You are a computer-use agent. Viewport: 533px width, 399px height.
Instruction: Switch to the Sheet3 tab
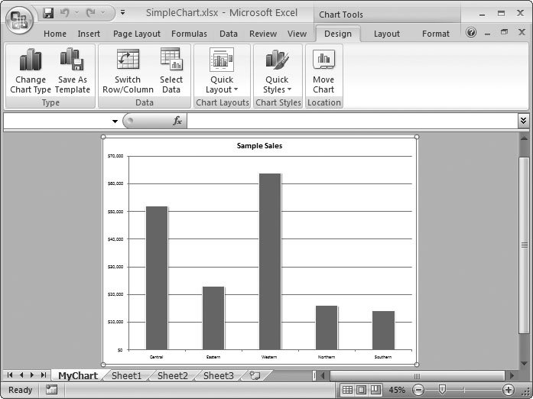(219, 375)
